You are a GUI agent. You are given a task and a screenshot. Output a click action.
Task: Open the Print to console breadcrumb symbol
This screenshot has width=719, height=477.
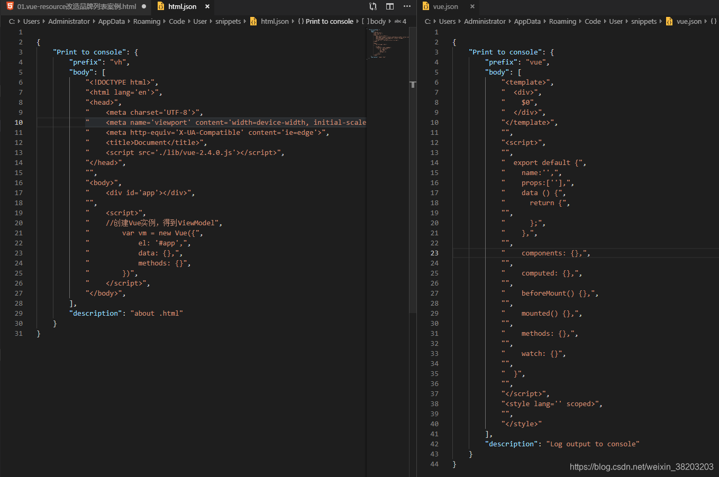pyautogui.click(x=326, y=21)
